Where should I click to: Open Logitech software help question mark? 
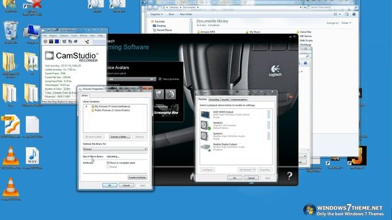click(x=290, y=176)
